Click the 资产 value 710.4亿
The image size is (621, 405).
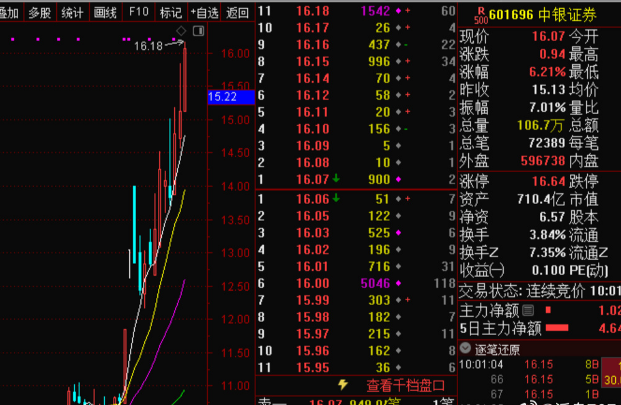541,199
